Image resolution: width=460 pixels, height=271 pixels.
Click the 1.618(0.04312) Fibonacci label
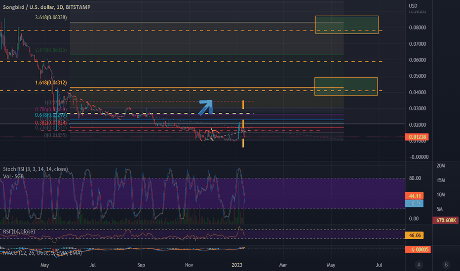(x=51, y=83)
